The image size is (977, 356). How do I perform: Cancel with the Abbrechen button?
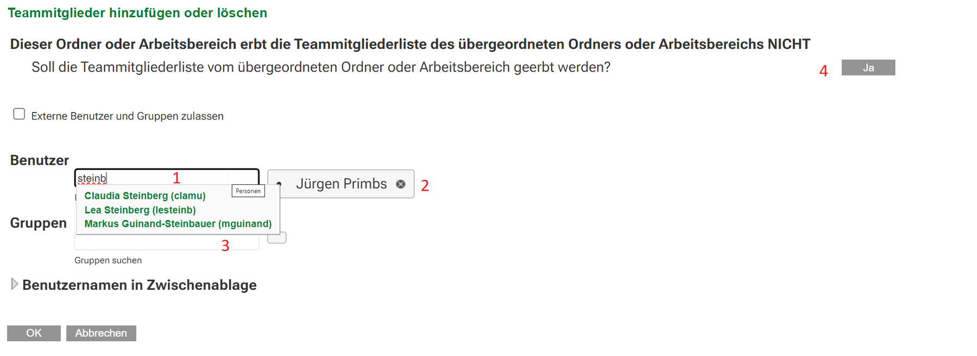(101, 333)
